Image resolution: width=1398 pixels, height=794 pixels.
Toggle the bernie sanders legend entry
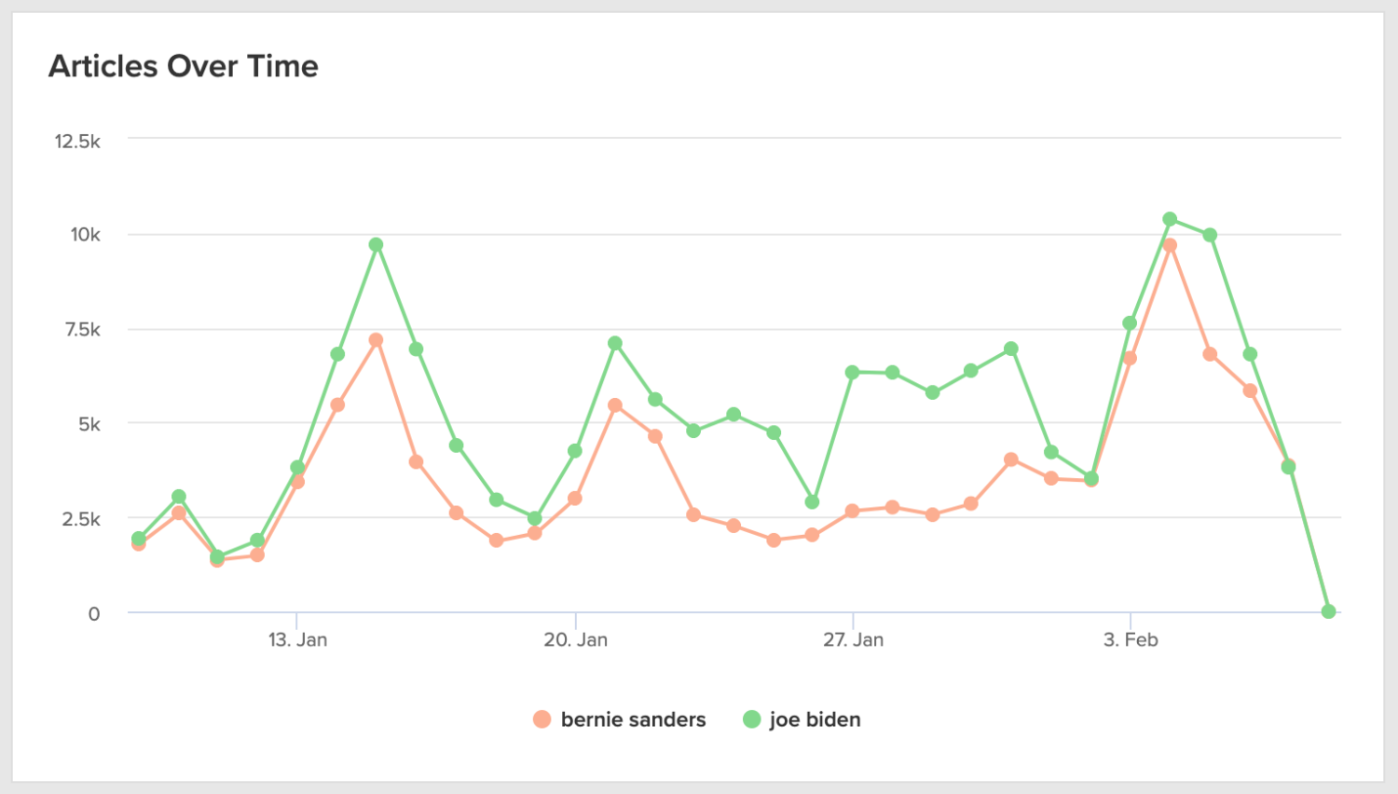click(x=619, y=719)
